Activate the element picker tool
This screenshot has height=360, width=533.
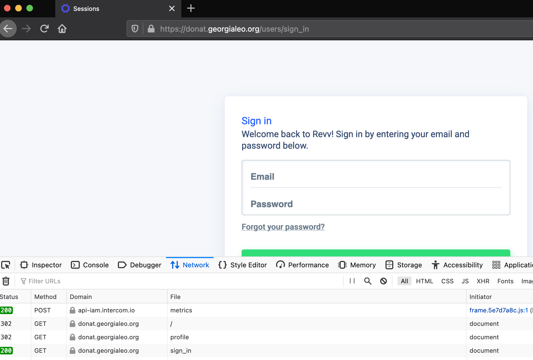pyautogui.click(x=6, y=265)
